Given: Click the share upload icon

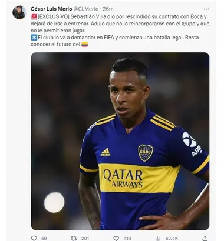Looking at the screenshot, I should (205, 238).
